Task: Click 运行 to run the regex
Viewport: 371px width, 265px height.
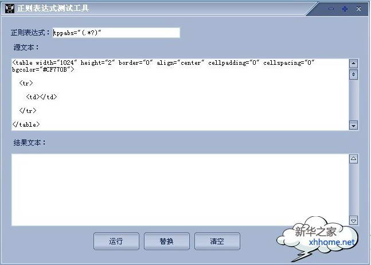Action: [x=116, y=241]
